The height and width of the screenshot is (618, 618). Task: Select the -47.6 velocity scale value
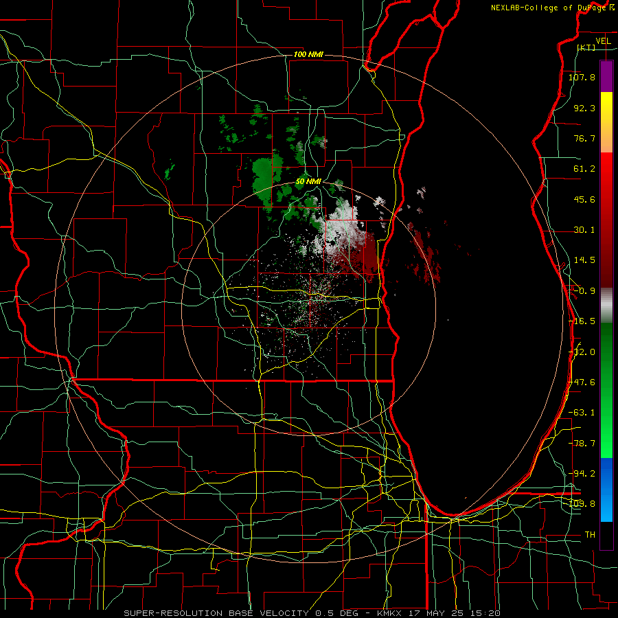tap(582, 382)
